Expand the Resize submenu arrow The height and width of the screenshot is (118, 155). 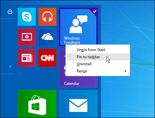[x=125, y=71]
